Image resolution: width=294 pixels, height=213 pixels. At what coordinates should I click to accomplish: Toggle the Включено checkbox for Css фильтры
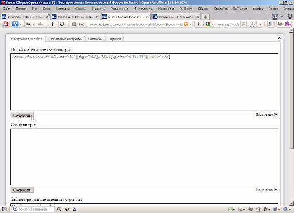coord(276,189)
